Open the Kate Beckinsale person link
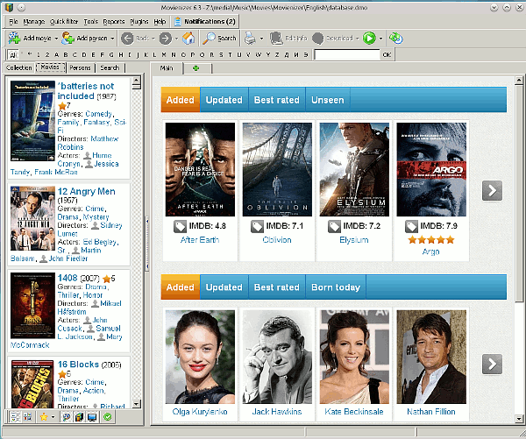 coord(354,412)
